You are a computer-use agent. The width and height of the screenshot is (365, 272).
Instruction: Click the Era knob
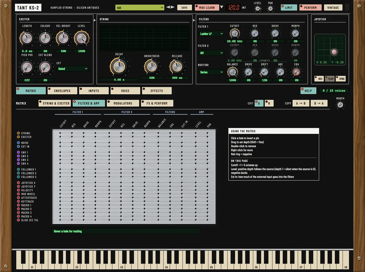[x=296, y=72]
